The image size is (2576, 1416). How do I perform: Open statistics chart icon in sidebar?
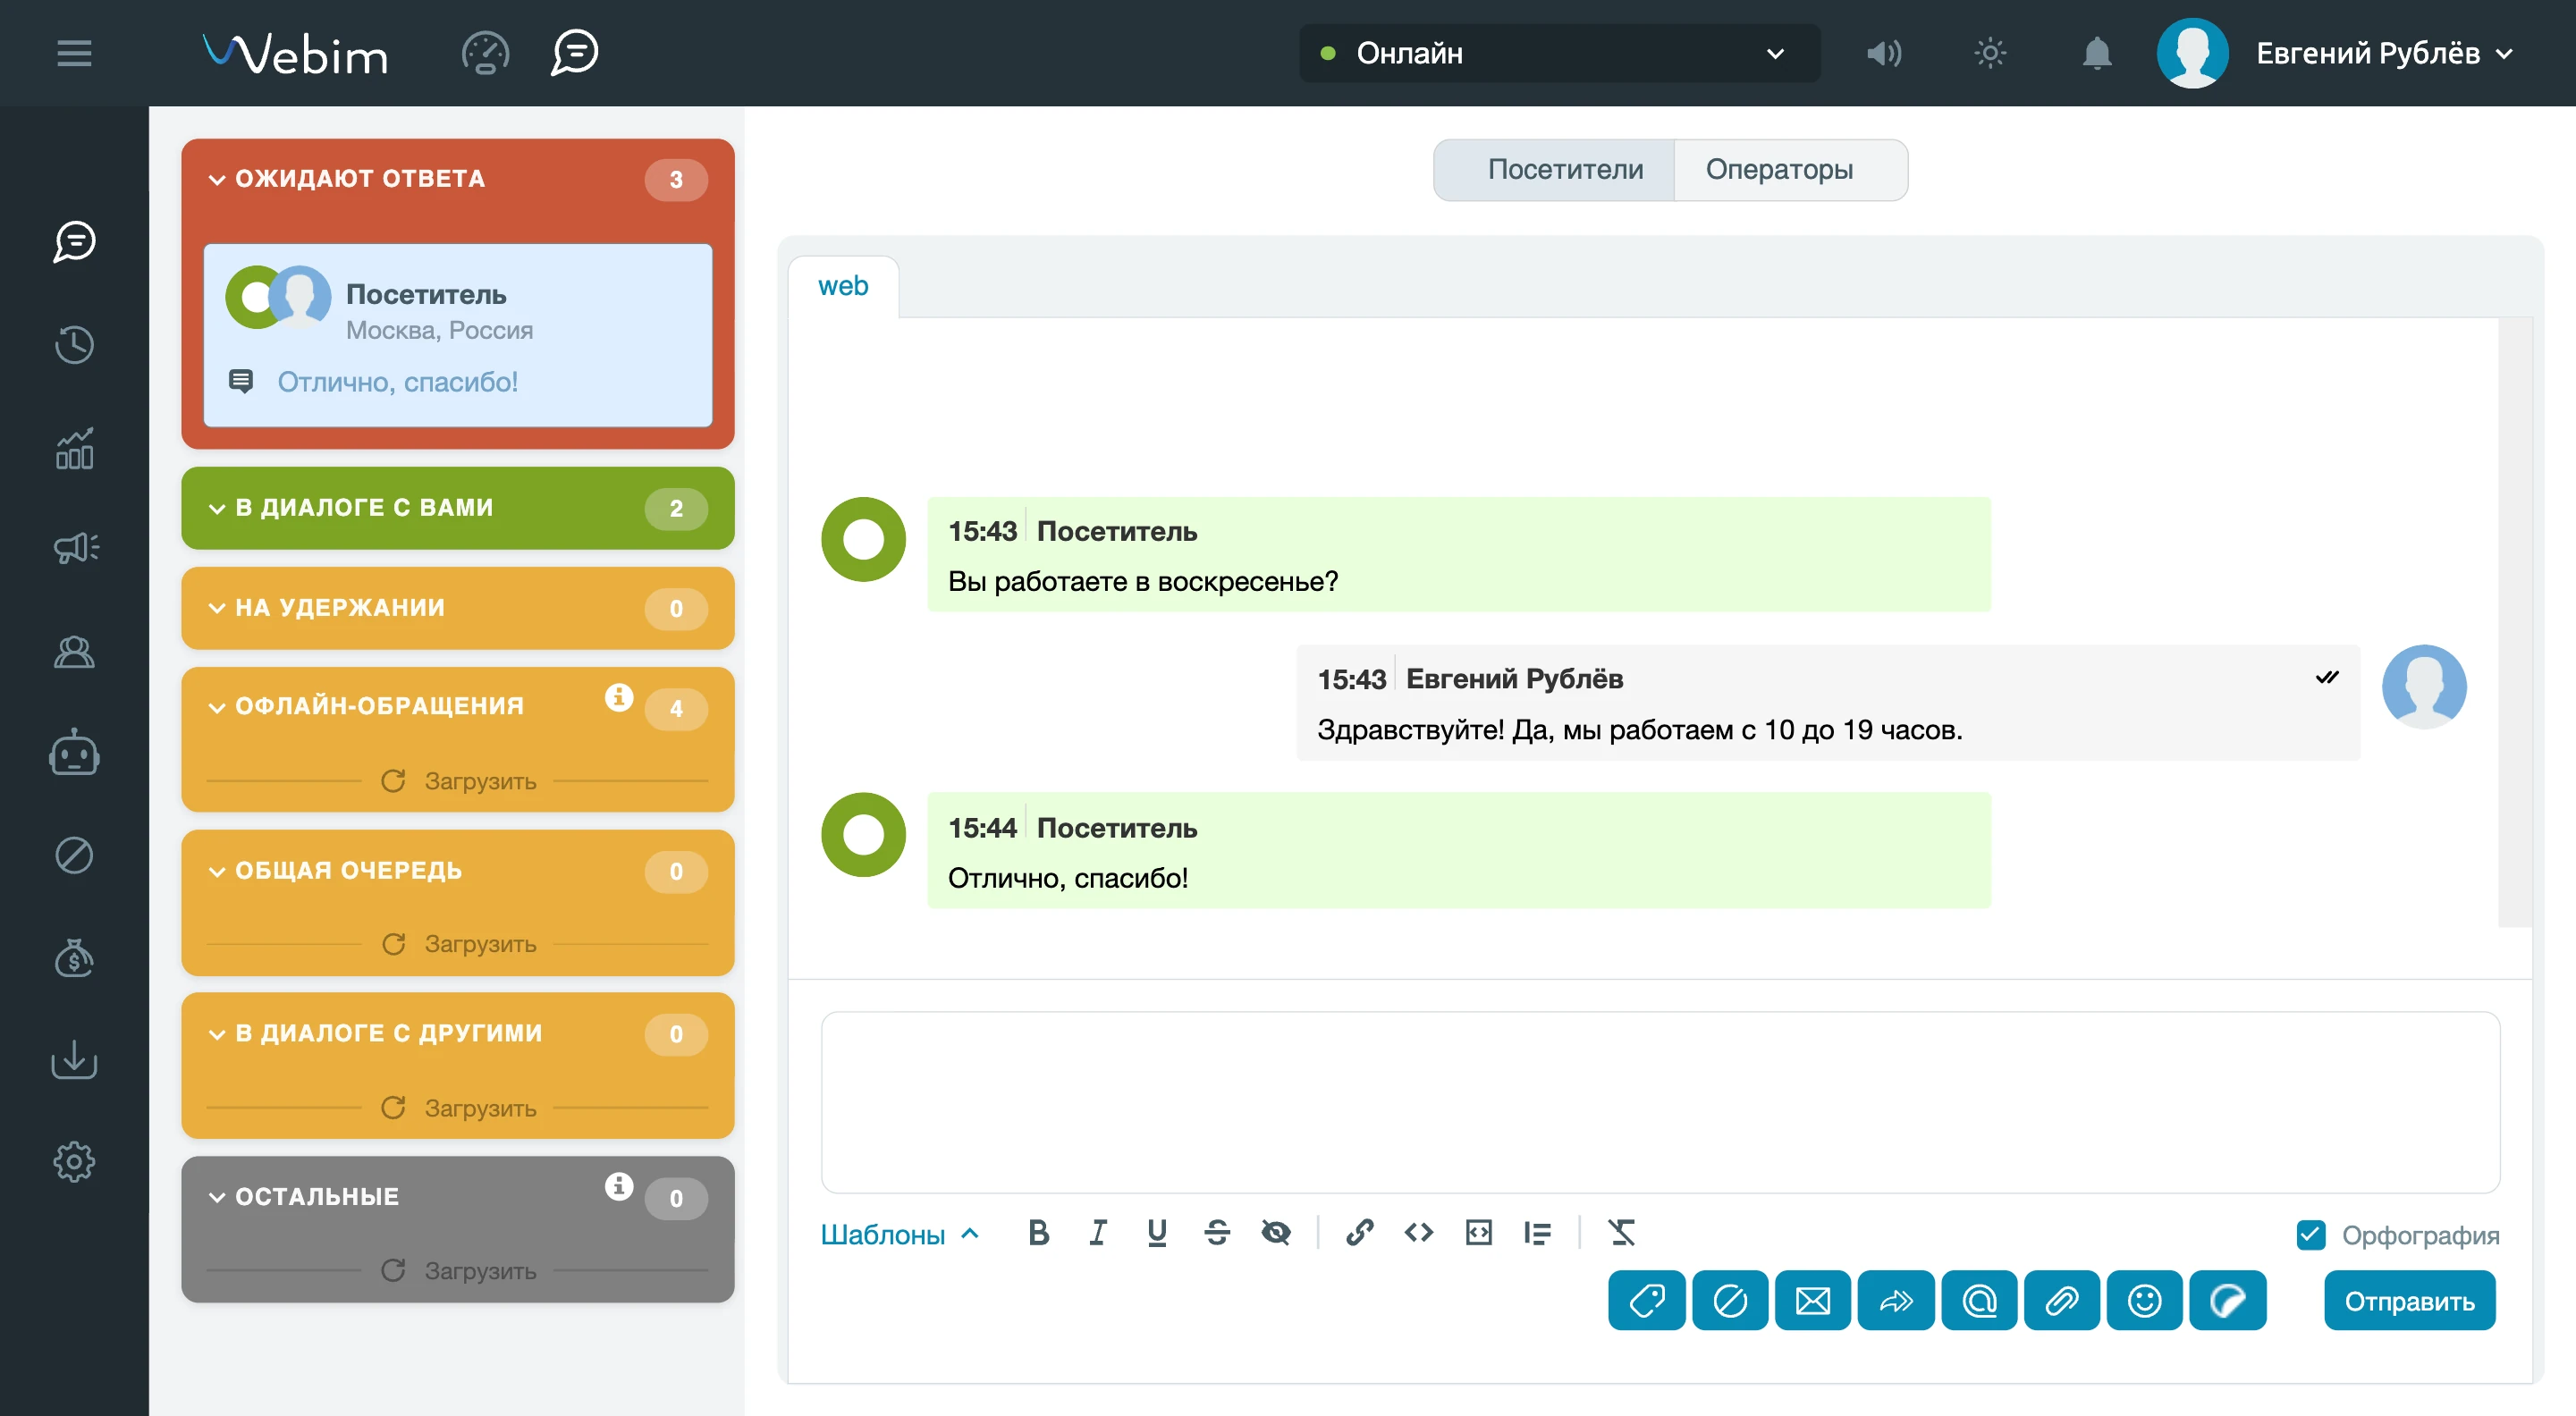[74, 449]
